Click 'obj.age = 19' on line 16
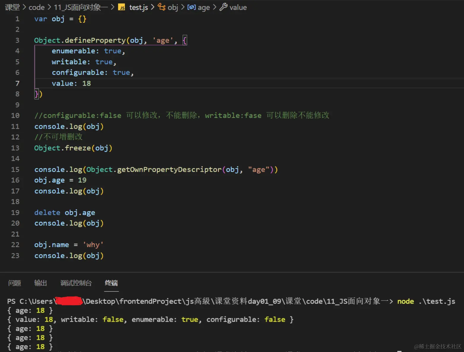Viewport: 464px width, 352px height. (x=60, y=180)
